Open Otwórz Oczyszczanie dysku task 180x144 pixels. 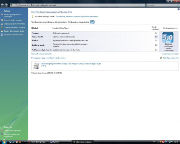tap(14, 31)
